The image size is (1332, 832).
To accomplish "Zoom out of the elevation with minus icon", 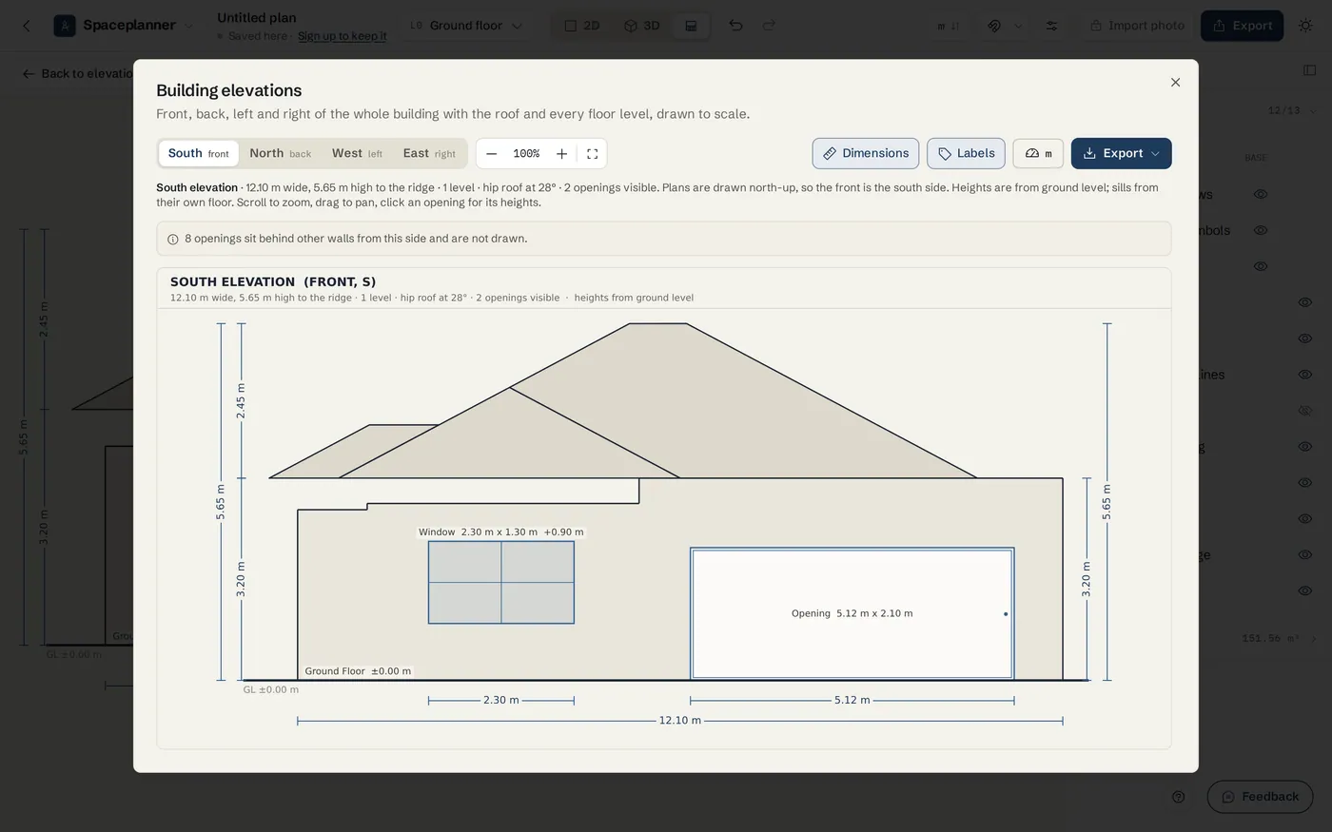I will click(x=491, y=154).
